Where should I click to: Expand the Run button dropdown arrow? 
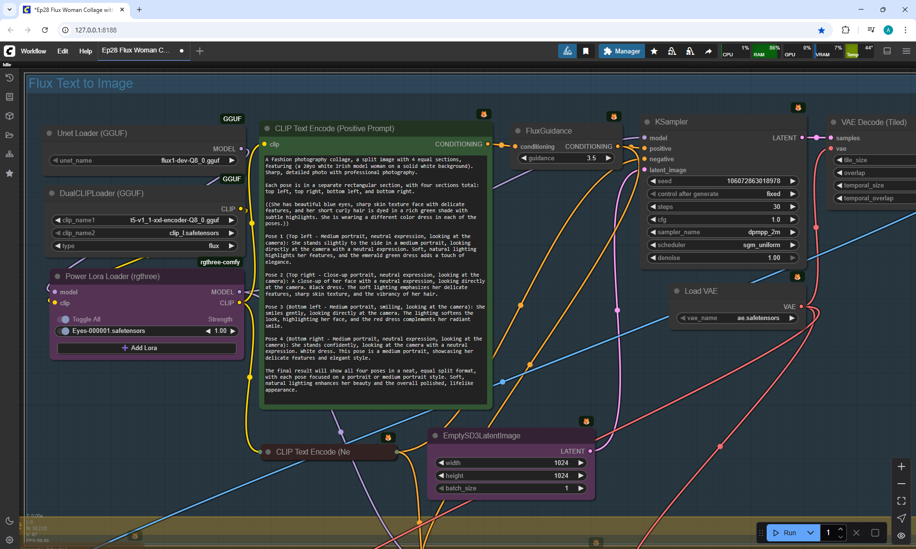click(811, 533)
